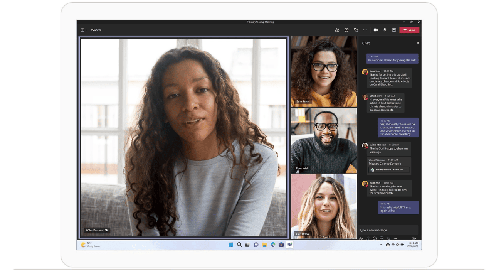Open the sticker picker
Image resolution: width=501 pixels, height=270 pixels.
388,238
